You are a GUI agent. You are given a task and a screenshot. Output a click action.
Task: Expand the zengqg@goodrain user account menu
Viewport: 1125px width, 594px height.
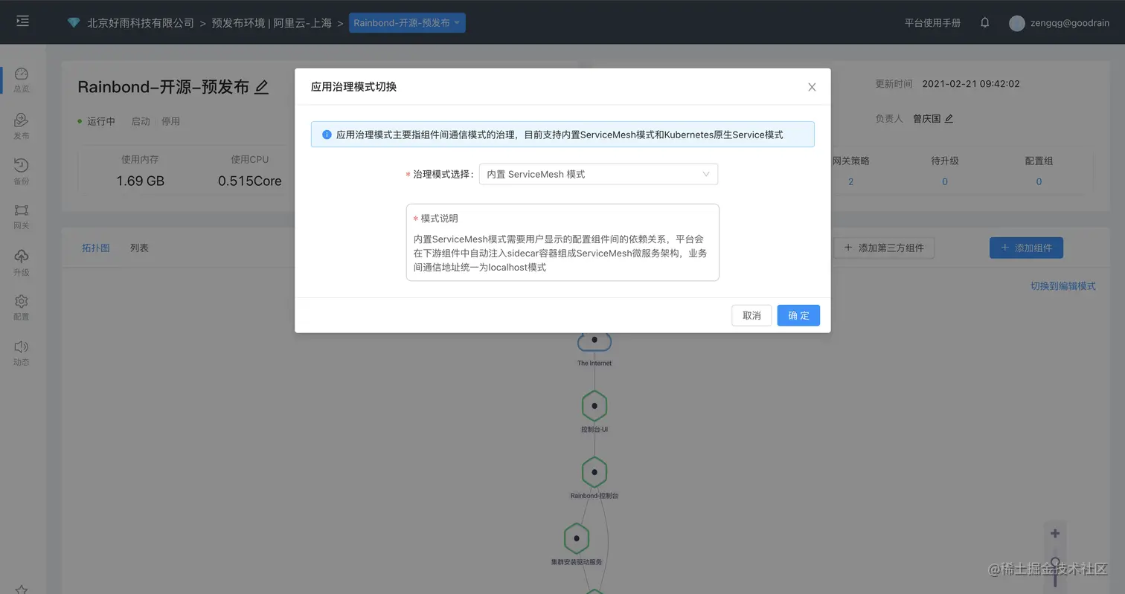pos(1062,22)
